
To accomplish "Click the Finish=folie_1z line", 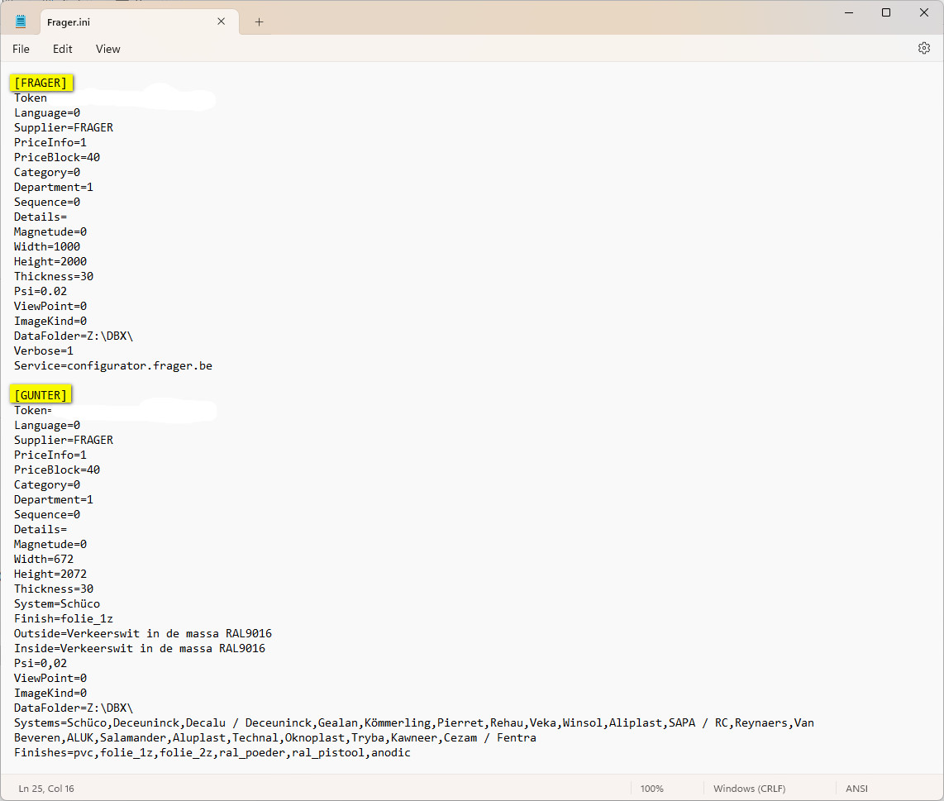I will coord(64,618).
